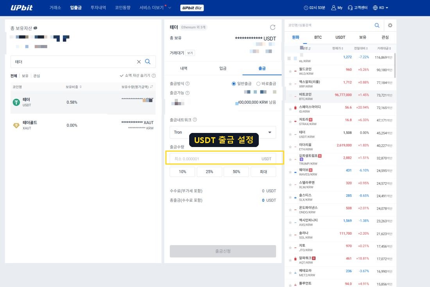Toggle the favorite star for 솔라나
This screenshot has width=430, height=287.
(x=290, y=235)
